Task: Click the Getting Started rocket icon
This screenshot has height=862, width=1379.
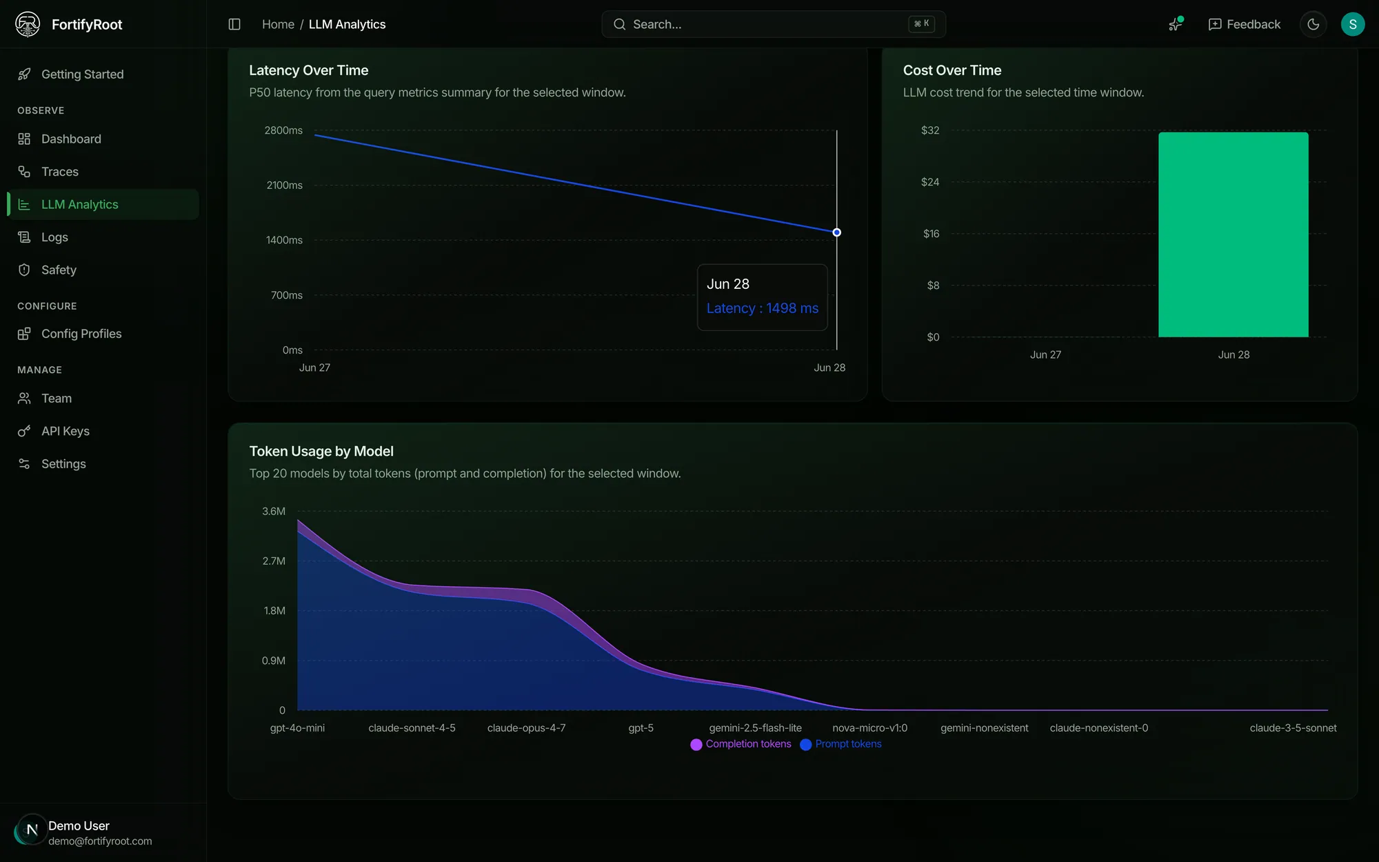Action: pyautogui.click(x=24, y=74)
